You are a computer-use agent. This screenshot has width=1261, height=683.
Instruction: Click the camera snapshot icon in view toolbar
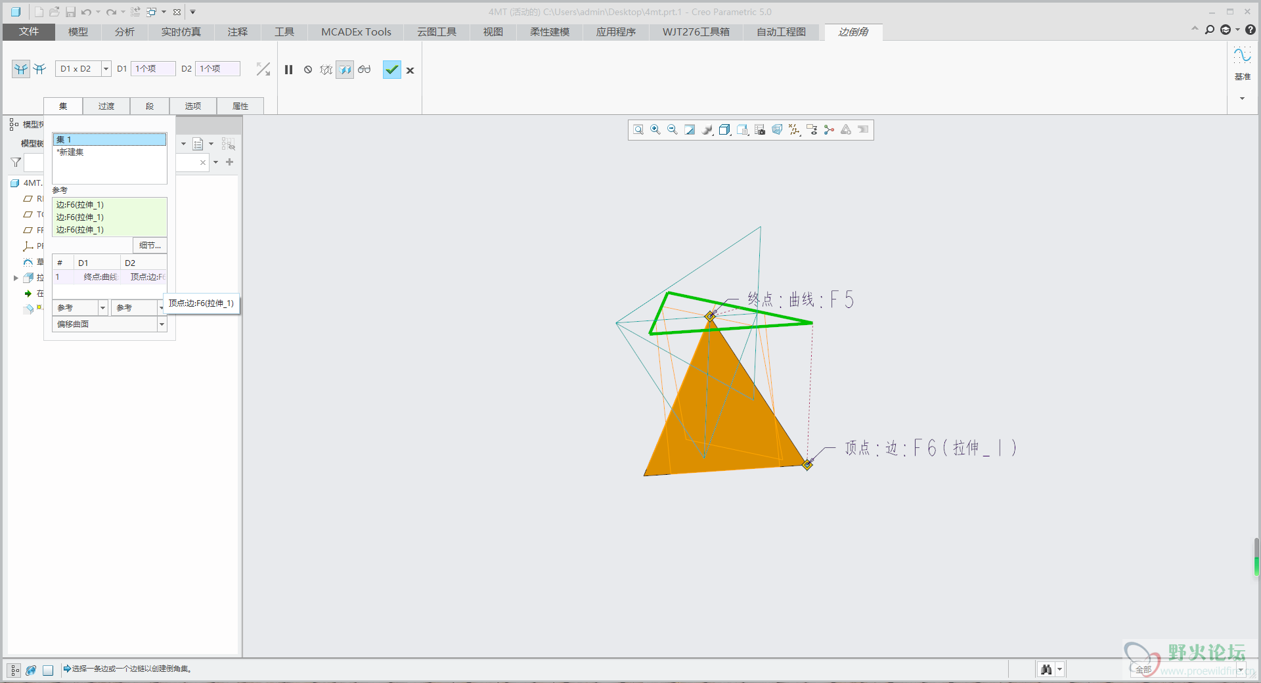[x=760, y=130]
